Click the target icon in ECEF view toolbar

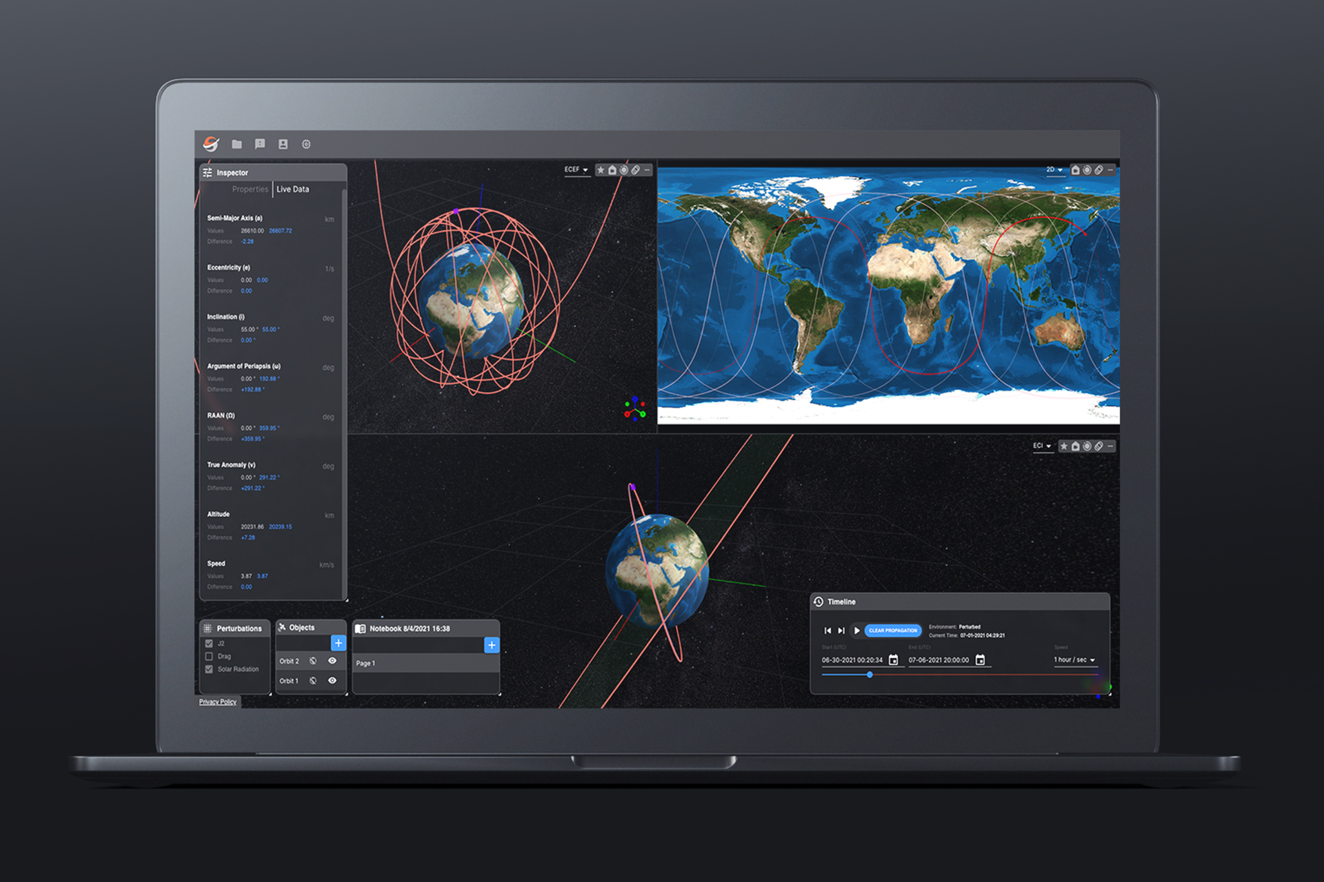click(x=624, y=170)
